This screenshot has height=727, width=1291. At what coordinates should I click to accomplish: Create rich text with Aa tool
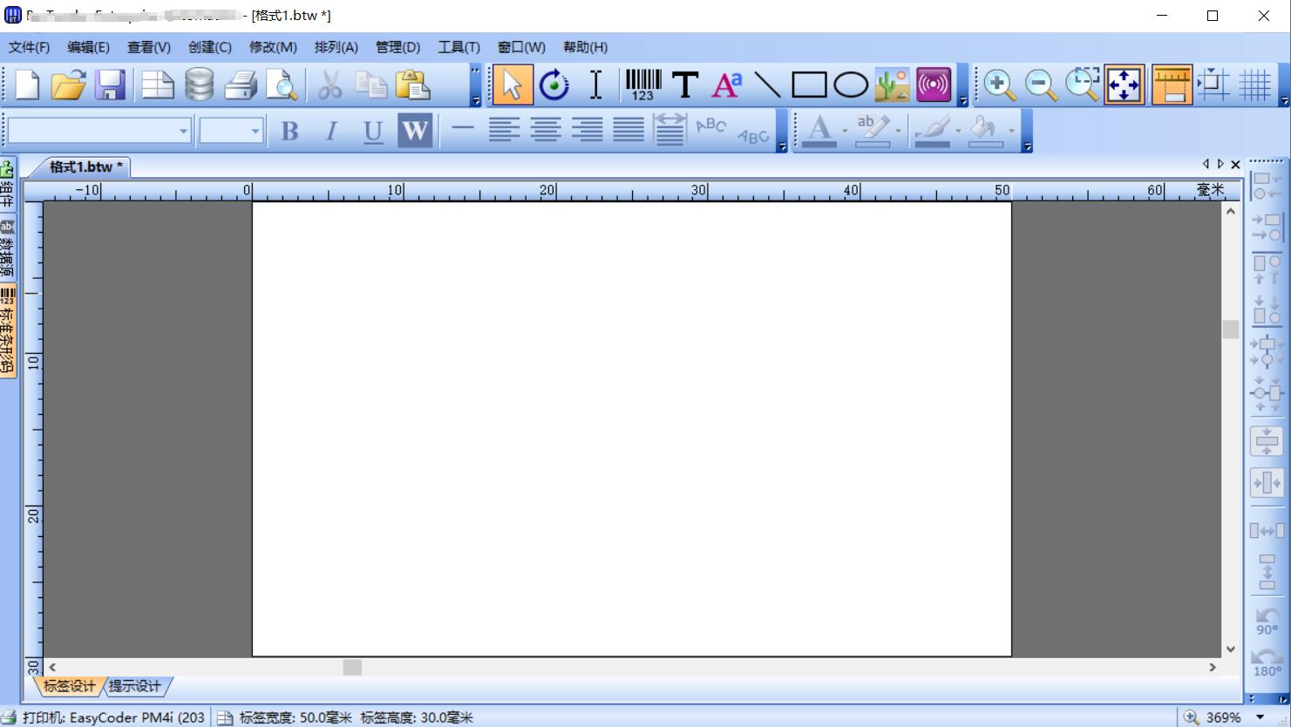coord(726,85)
